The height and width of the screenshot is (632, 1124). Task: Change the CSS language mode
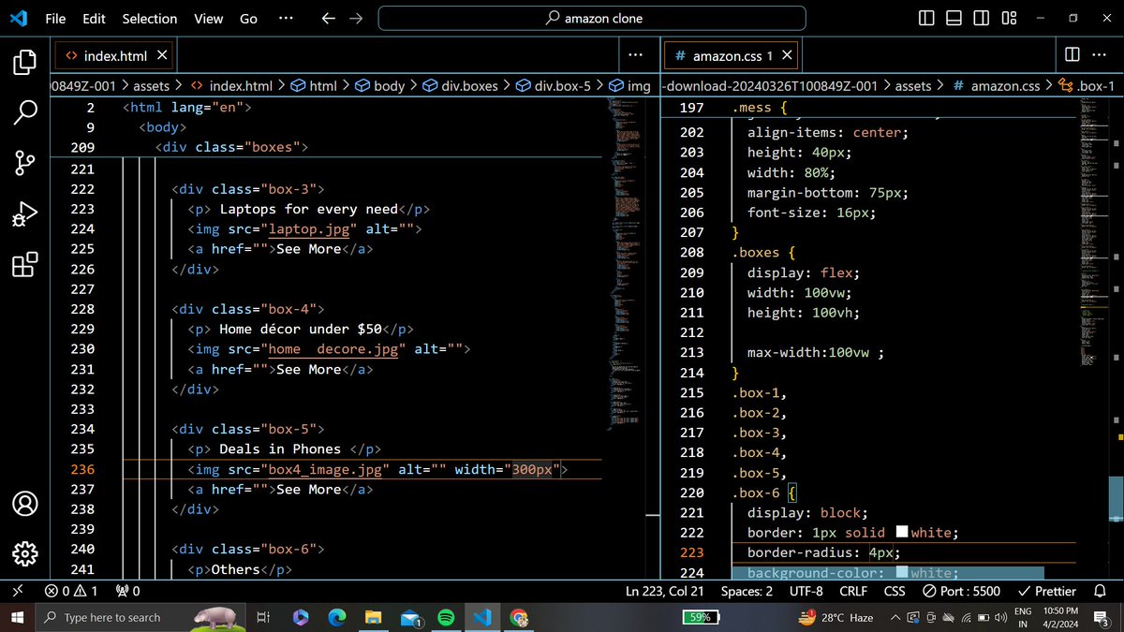pos(895,591)
